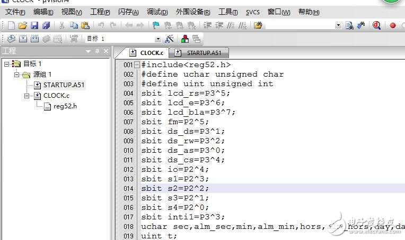This screenshot has width=405, height=240.
Task: Copy selection using toolbar icon
Action: [74, 25]
